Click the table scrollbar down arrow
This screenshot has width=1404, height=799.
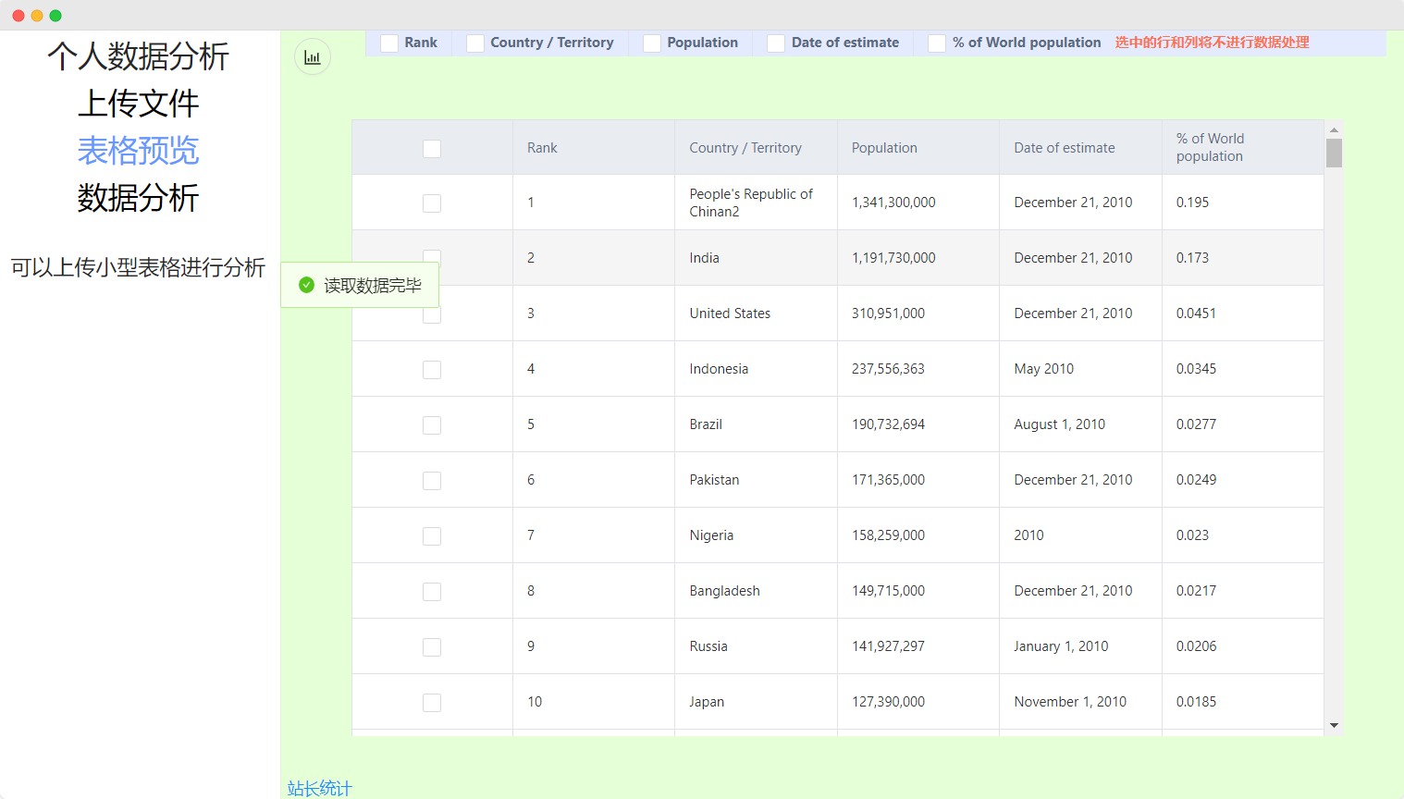[1334, 726]
